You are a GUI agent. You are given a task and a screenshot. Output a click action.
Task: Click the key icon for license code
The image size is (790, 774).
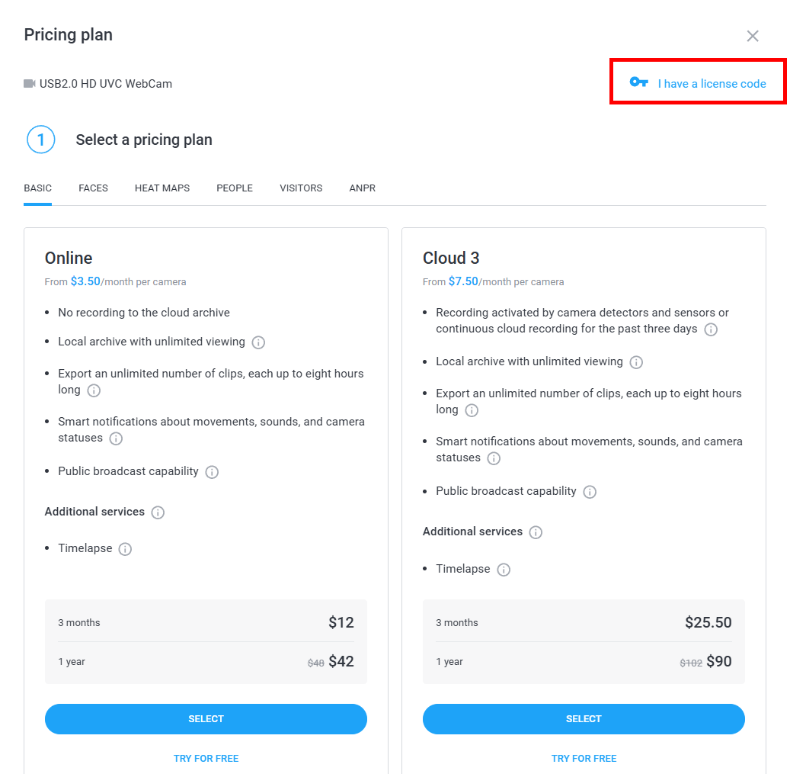pyautogui.click(x=638, y=83)
